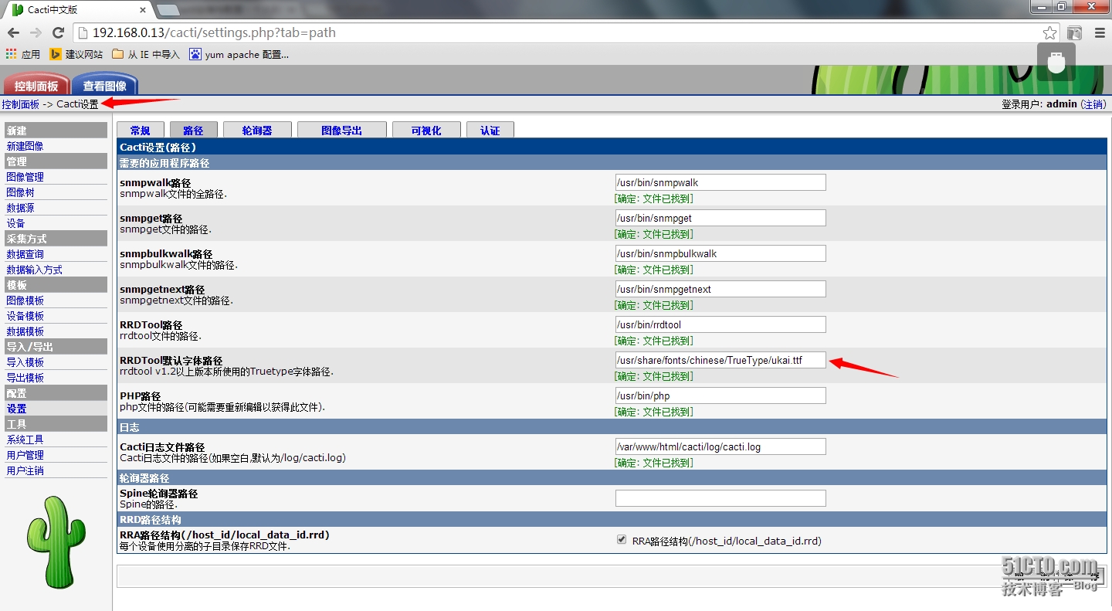The image size is (1112, 611).
Task: Open 导入模板 in the sidebar
Action: coord(25,362)
